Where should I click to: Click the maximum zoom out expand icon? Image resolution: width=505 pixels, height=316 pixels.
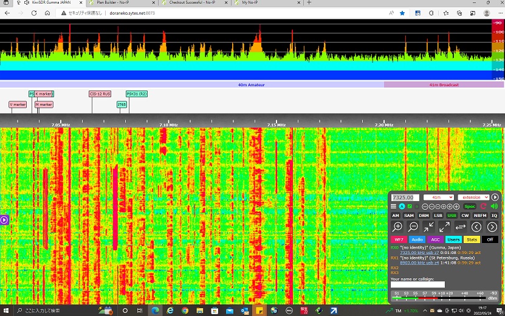(x=445, y=227)
